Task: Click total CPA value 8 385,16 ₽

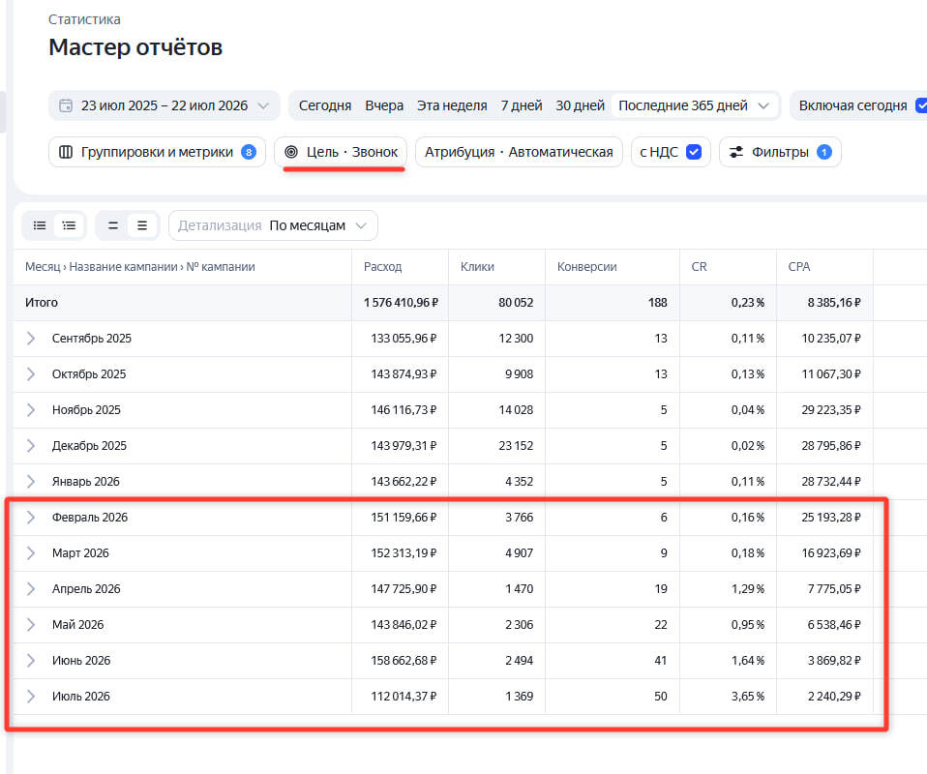Action: click(x=834, y=303)
